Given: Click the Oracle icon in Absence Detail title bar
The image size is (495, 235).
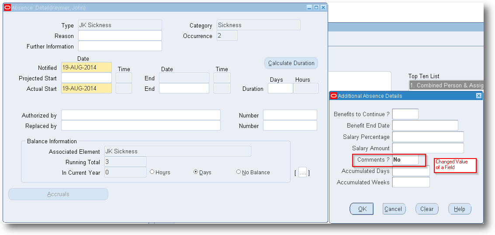Looking at the screenshot, I should [7, 7].
